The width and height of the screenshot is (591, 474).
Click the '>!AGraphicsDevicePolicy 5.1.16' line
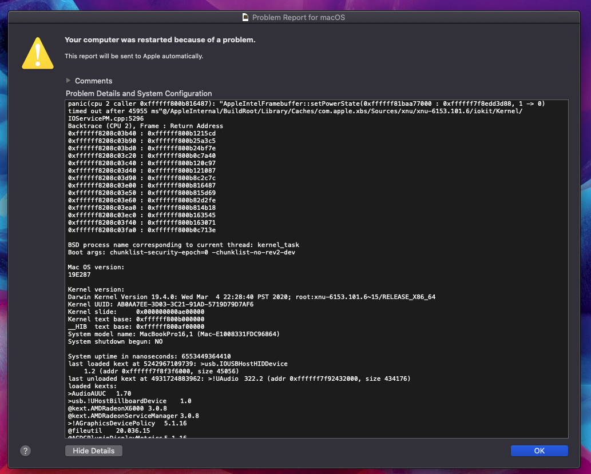point(128,424)
